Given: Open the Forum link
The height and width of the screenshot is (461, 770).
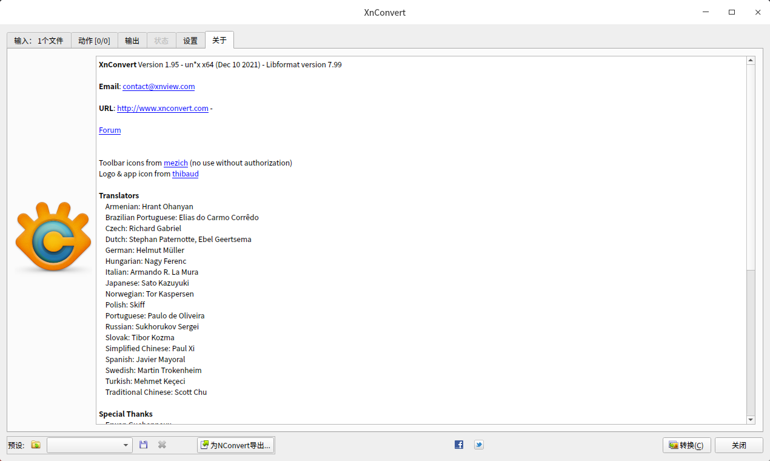Looking at the screenshot, I should click(109, 130).
